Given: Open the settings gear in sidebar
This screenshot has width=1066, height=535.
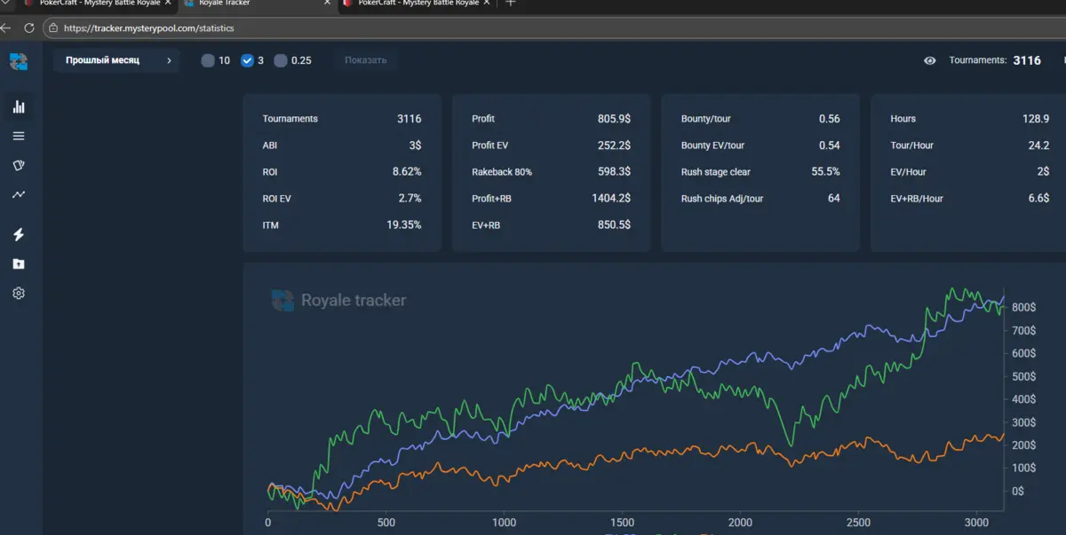Looking at the screenshot, I should coord(19,294).
